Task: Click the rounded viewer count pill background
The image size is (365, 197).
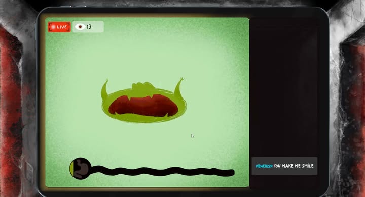Action: pyautogui.click(x=88, y=27)
